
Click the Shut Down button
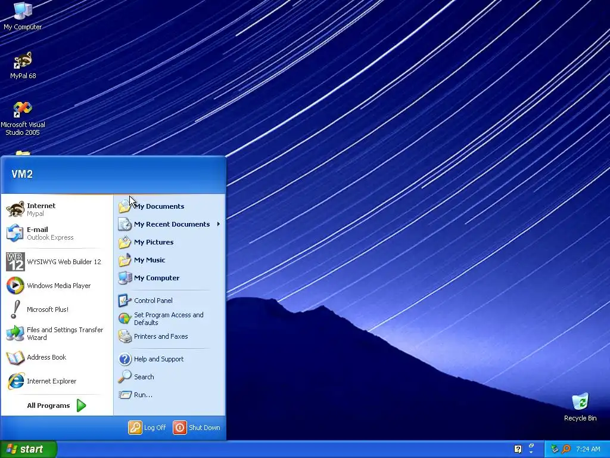(x=197, y=428)
